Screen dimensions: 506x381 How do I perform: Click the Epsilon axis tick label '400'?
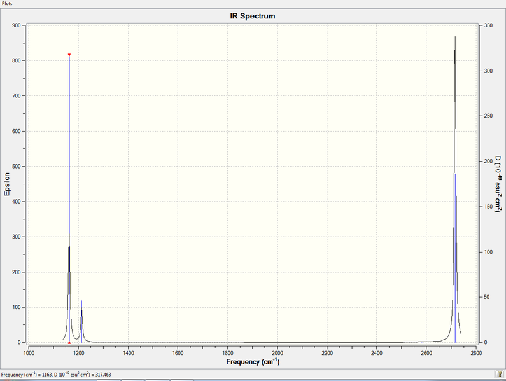click(x=17, y=202)
